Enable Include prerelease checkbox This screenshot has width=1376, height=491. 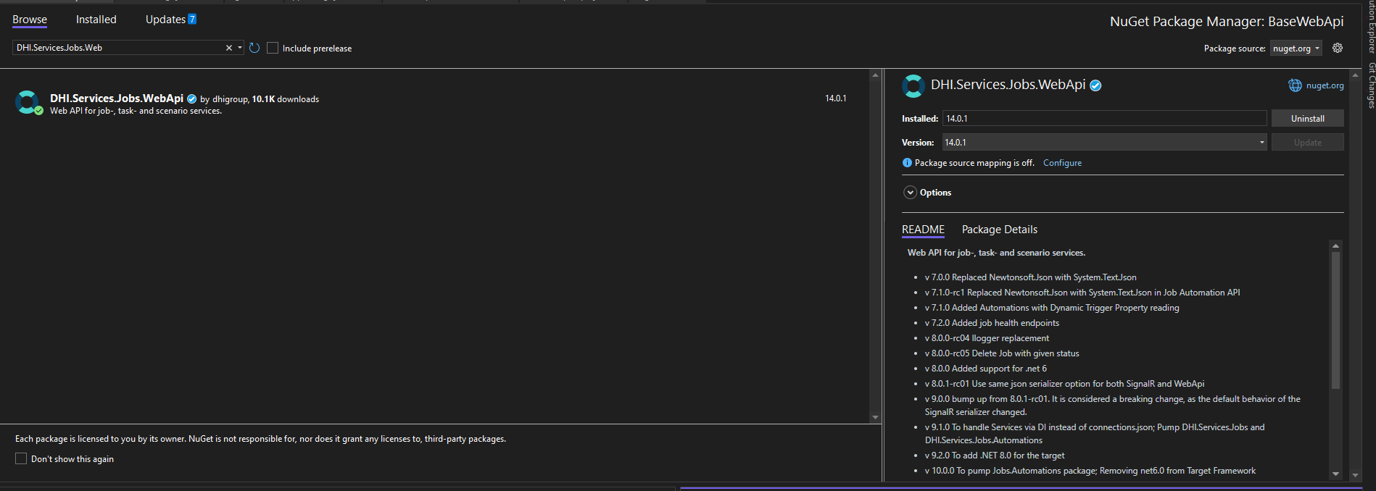[x=273, y=48]
